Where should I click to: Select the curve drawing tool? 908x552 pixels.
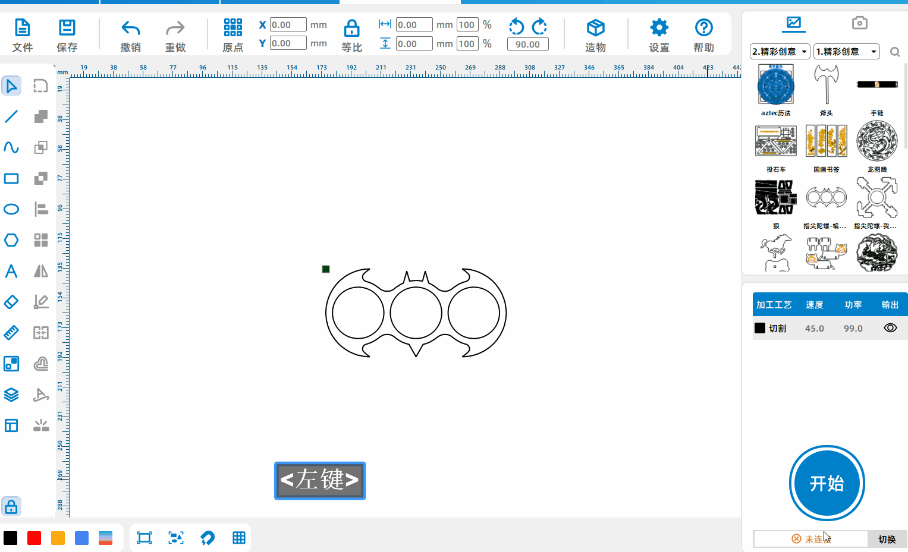click(x=11, y=147)
